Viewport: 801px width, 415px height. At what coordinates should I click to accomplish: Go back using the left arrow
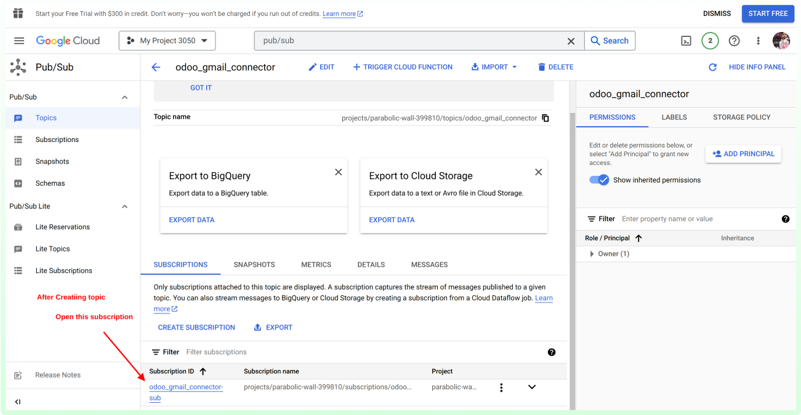[156, 67]
